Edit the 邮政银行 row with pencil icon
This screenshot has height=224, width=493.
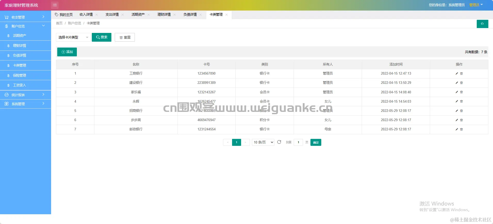(457, 129)
